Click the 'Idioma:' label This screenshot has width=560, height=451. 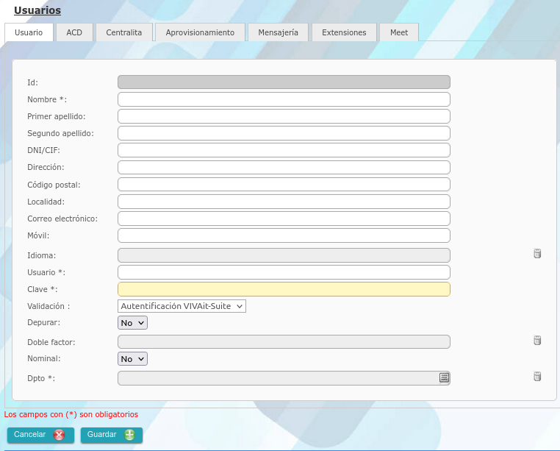click(41, 255)
